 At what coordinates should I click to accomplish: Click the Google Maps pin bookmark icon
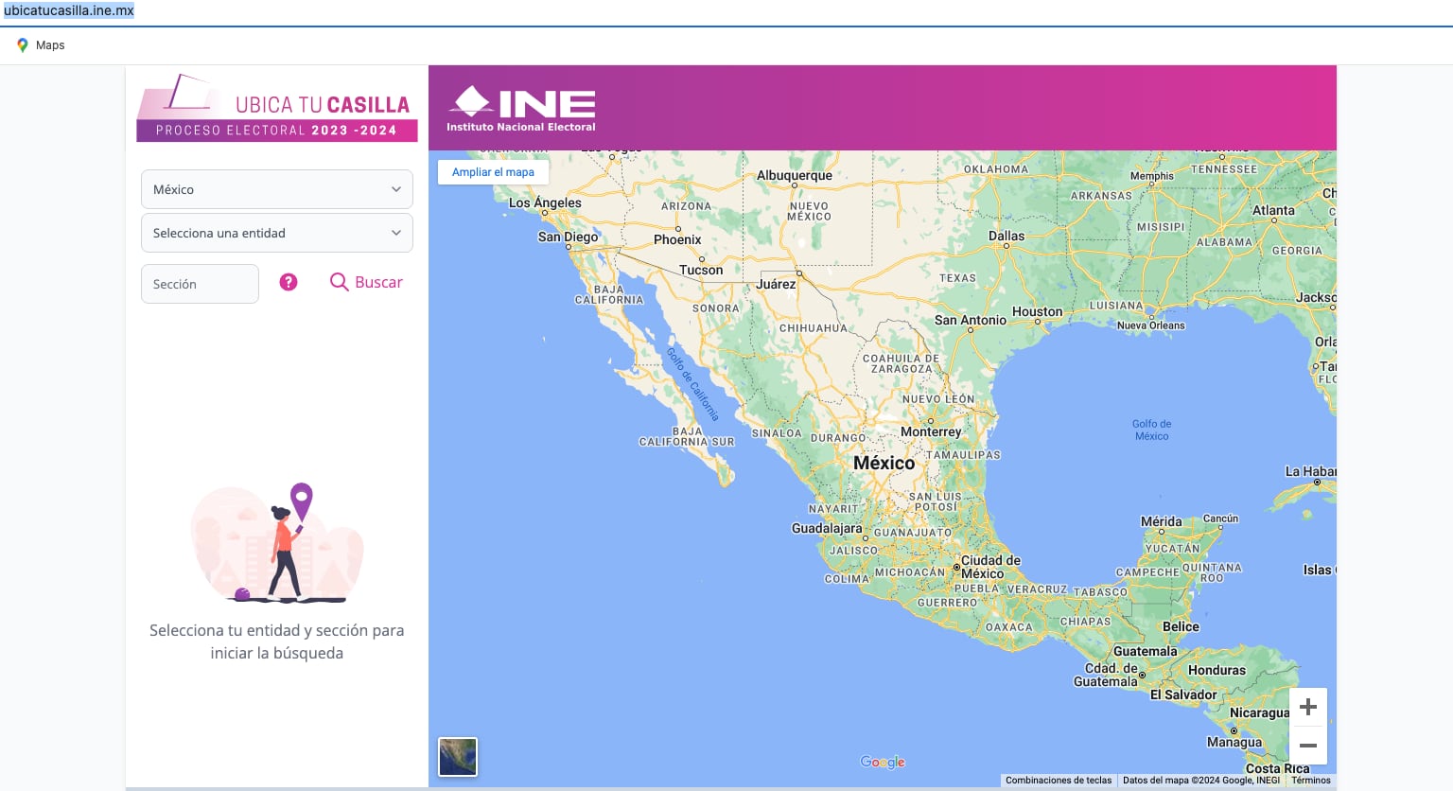23,45
